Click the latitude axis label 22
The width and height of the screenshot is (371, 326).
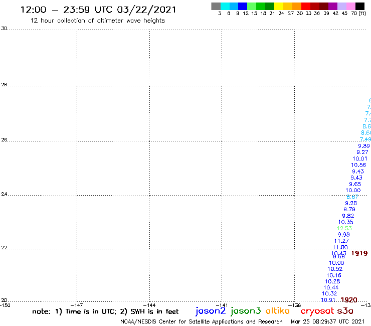4,248
